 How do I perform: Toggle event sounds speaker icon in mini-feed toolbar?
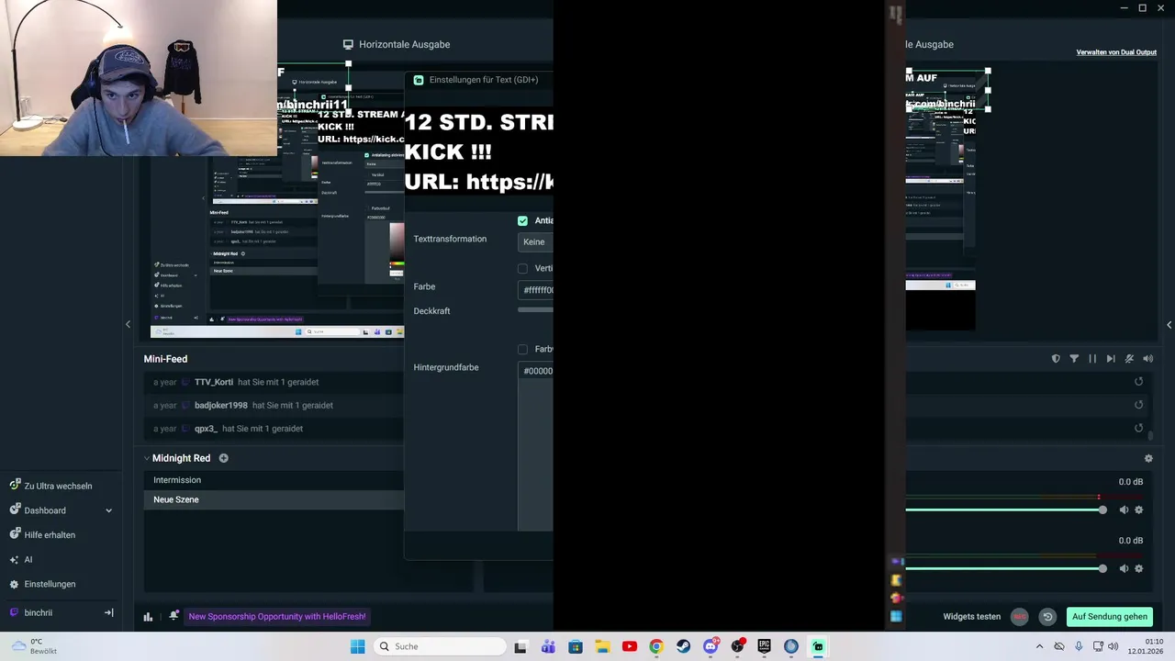click(1147, 359)
